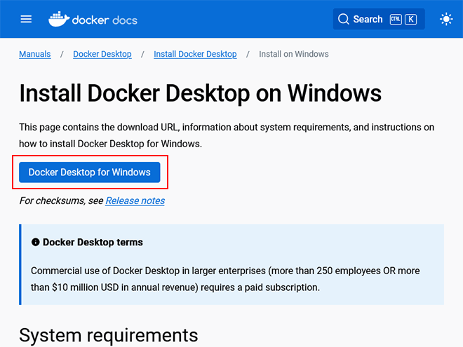Viewport: 463px width, 347px height.
Task: Open the Search box
Action: (379, 19)
